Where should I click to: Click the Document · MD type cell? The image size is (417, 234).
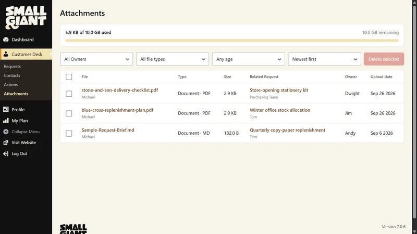coord(193,133)
